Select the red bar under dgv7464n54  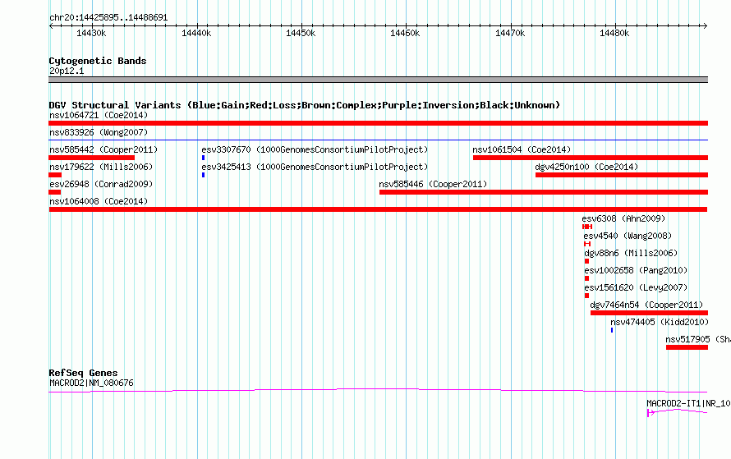649,313
